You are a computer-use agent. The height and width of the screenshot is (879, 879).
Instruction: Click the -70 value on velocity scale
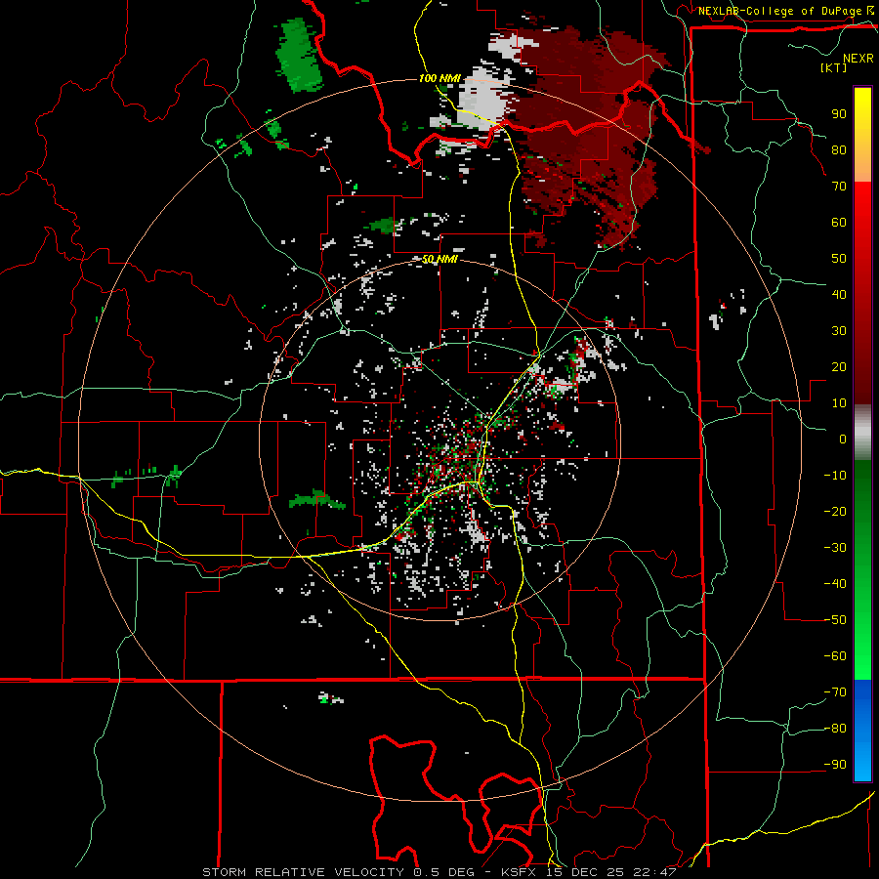pos(835,692)
